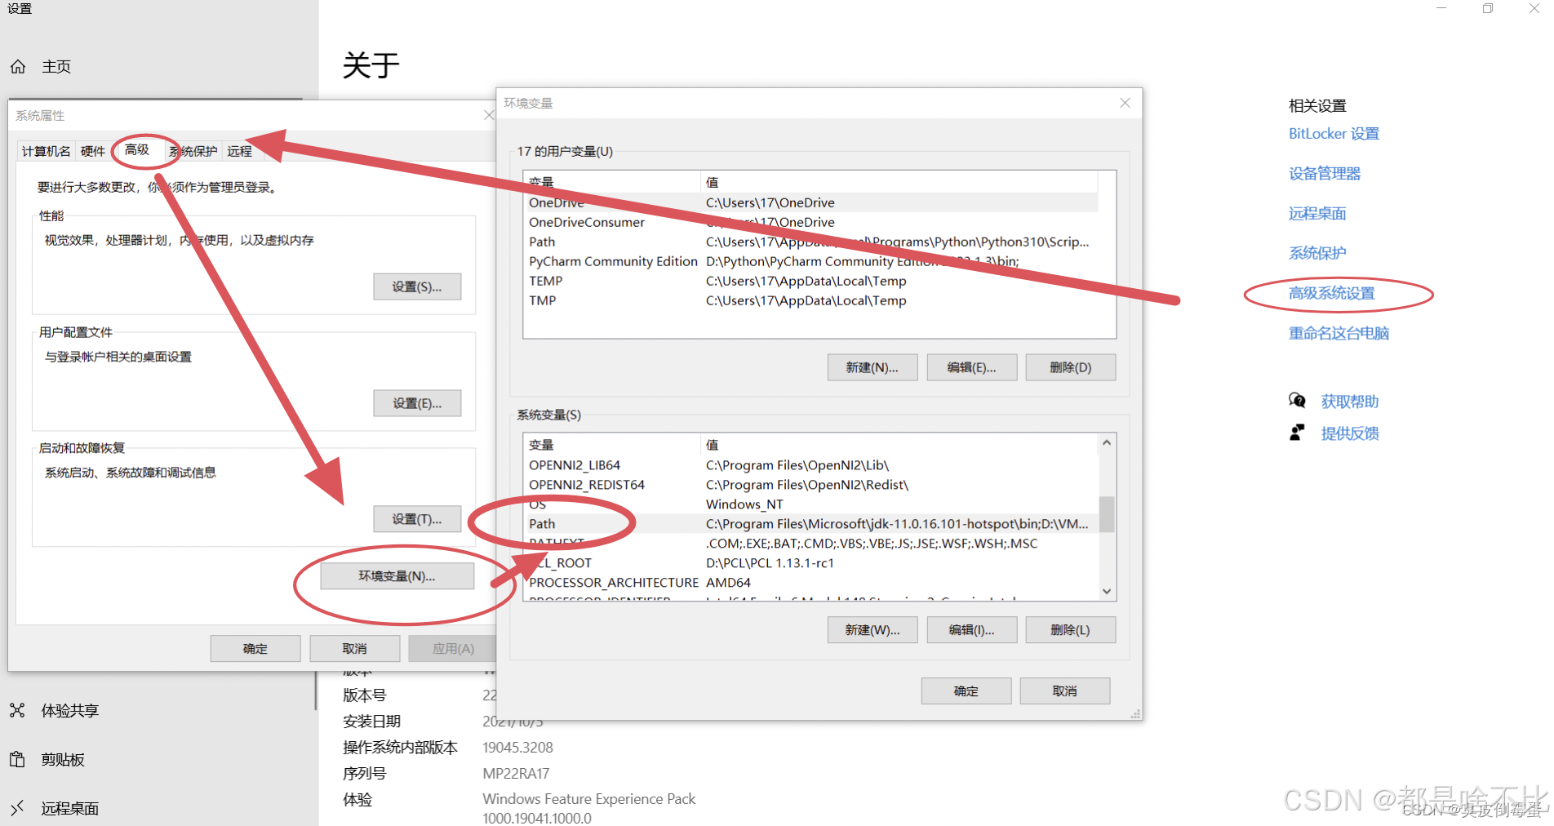The height and width of the screenshot is (826, 1554).
Task: Click system variables 值 column header
Action: coord(900,445)
